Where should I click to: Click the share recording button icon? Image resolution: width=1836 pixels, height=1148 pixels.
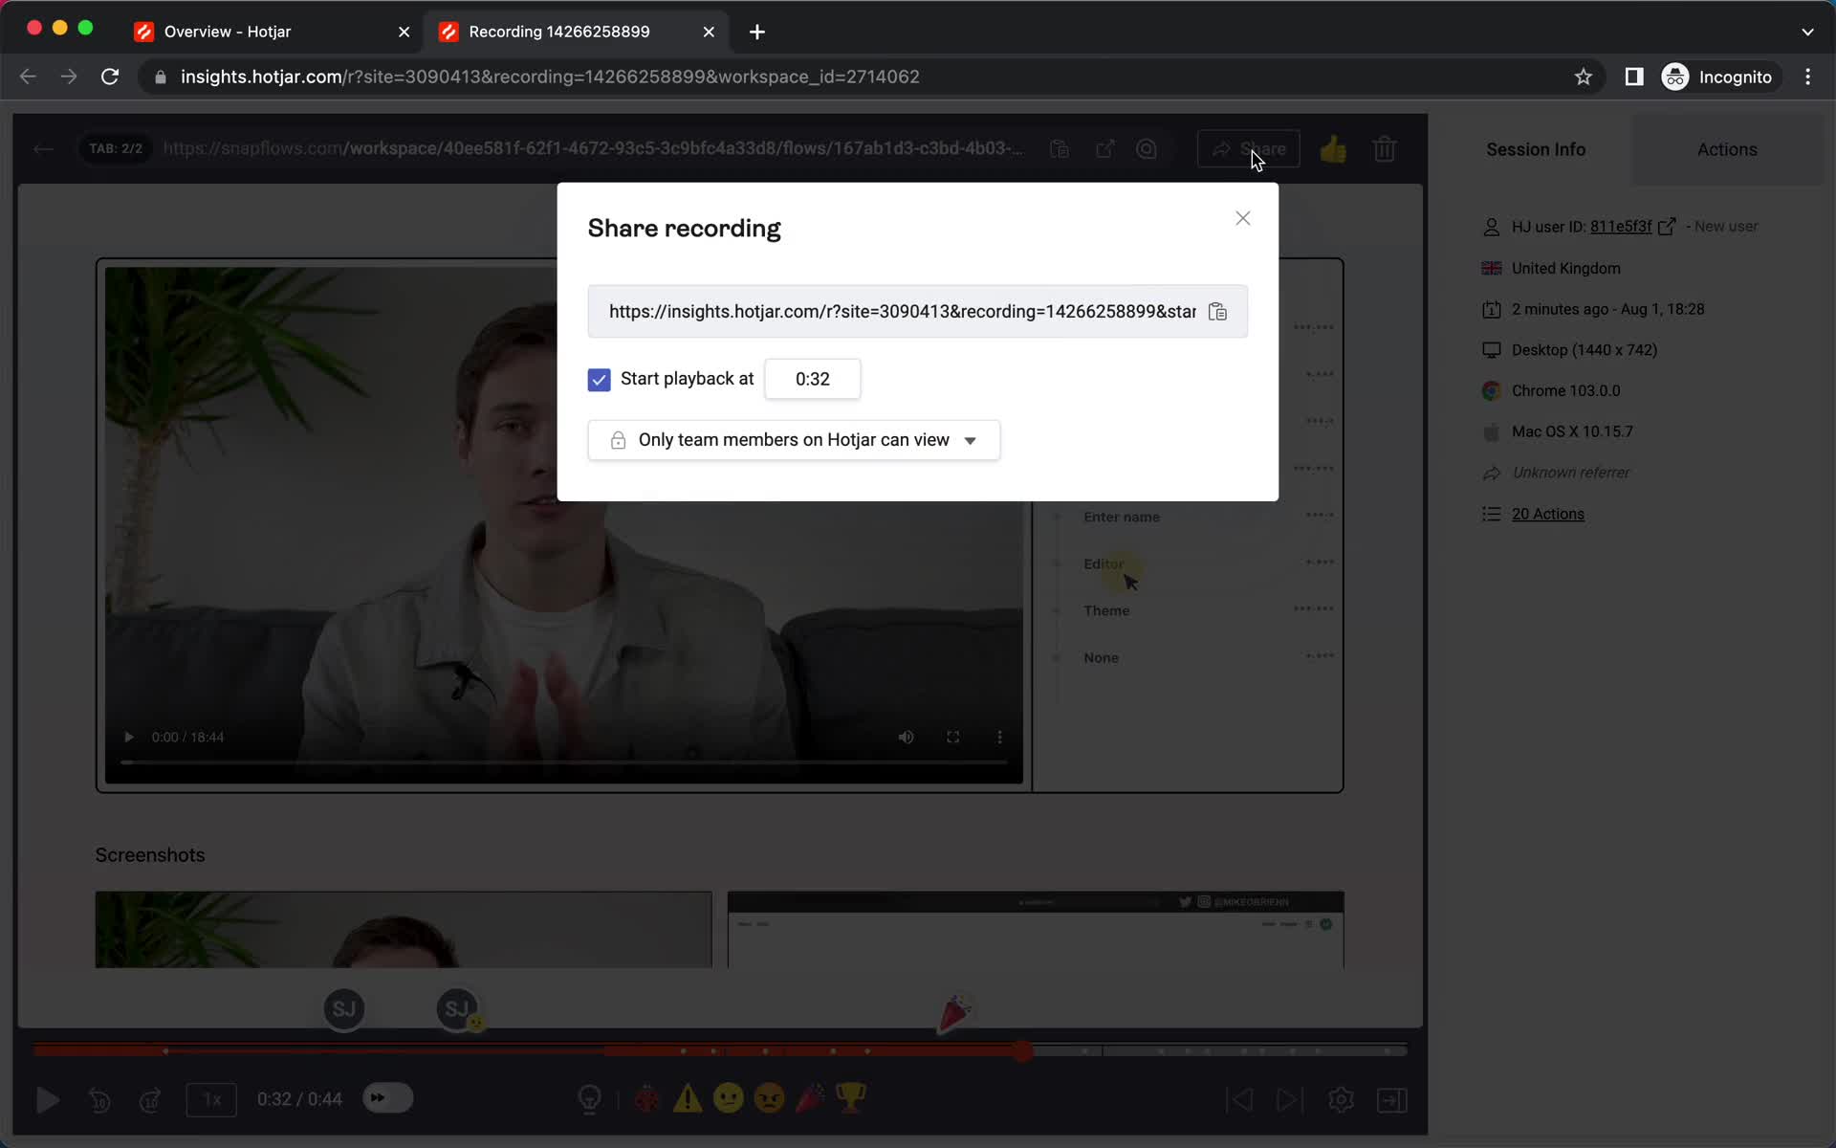click(x=1248, y=148)
